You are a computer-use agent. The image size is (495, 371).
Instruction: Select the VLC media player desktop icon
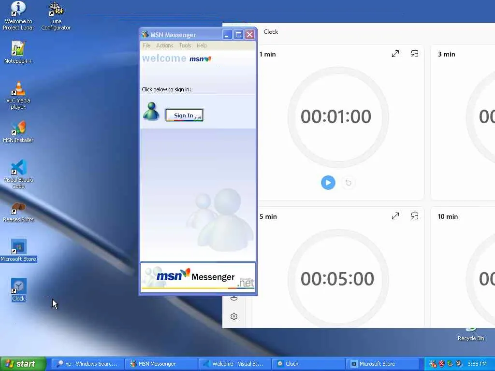(18, 96)
